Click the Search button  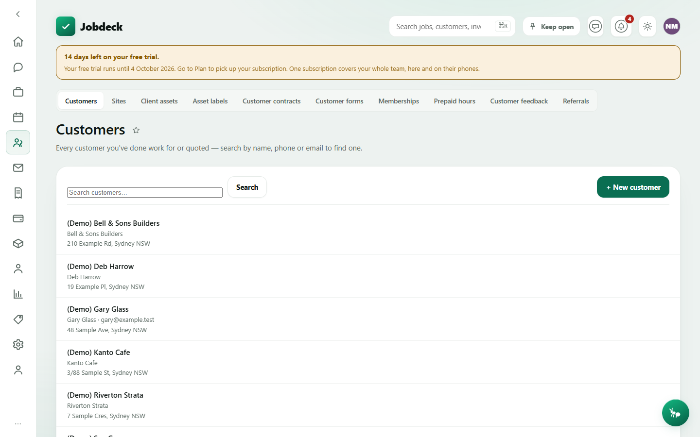(x=247, y=187)
